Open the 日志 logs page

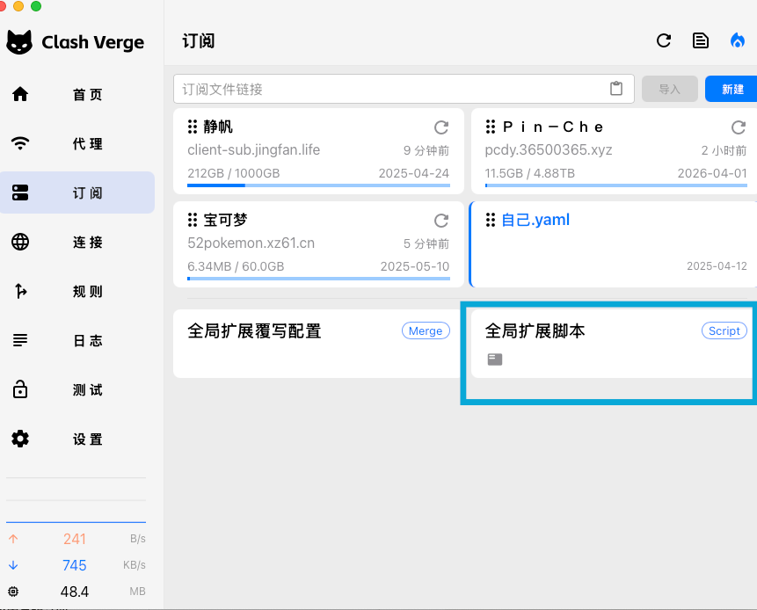coord(77,340)
